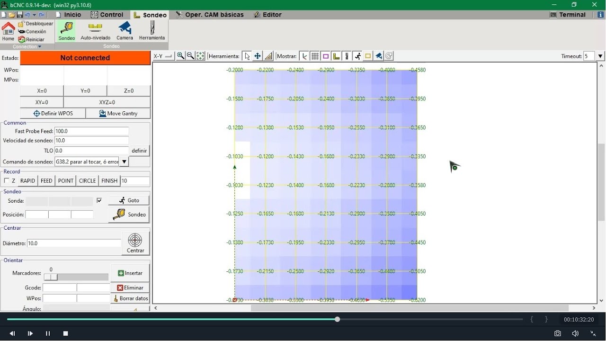The width and height of the screenshot is (606, 341).
Task: Click the Borrar datos button
Action: [x=130, y=298]
